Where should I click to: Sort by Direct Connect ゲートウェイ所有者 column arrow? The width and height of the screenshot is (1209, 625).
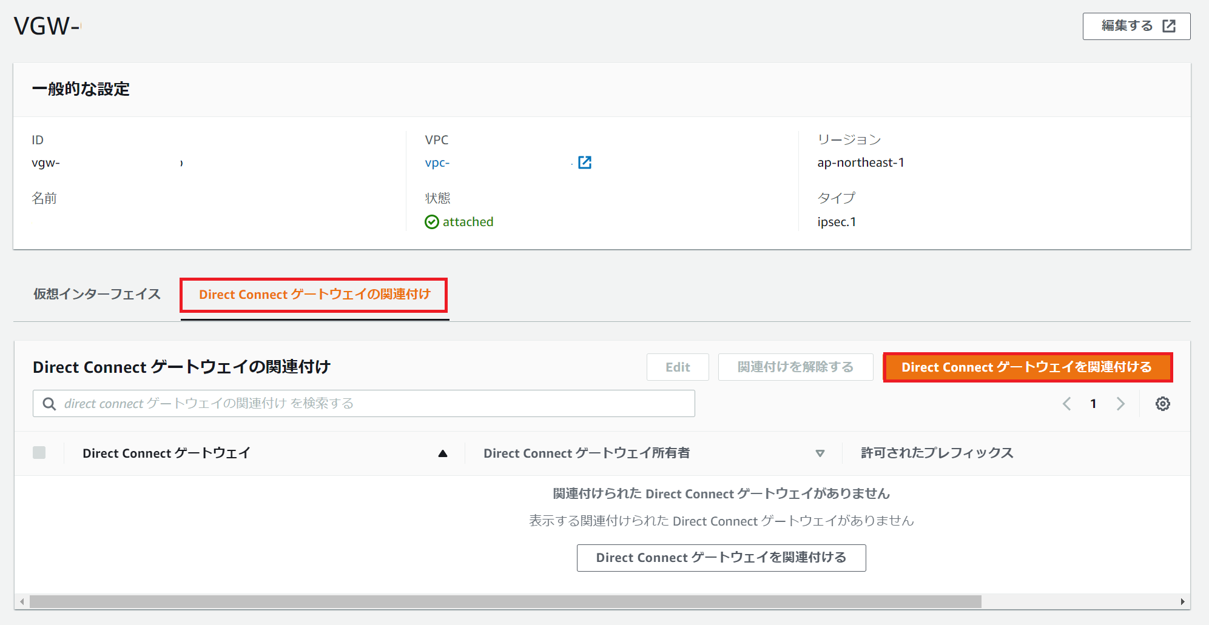(x=820, y=453)
